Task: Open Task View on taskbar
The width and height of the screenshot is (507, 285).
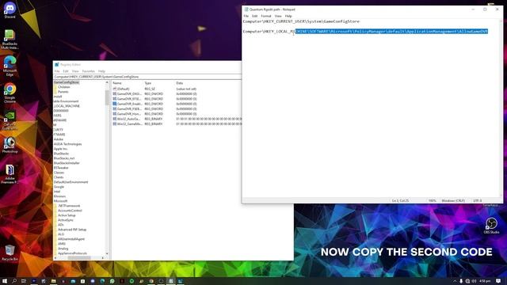Action: [x=24, y=281]
